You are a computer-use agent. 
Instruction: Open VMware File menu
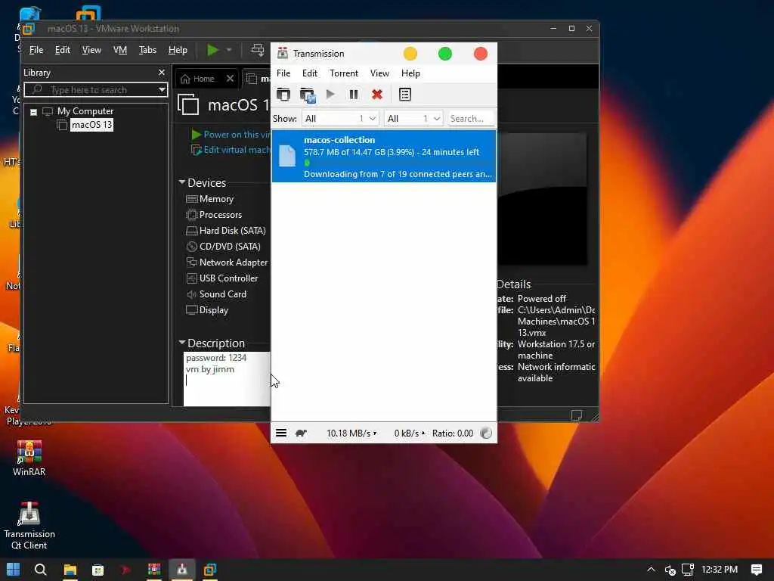pos(36,50)
